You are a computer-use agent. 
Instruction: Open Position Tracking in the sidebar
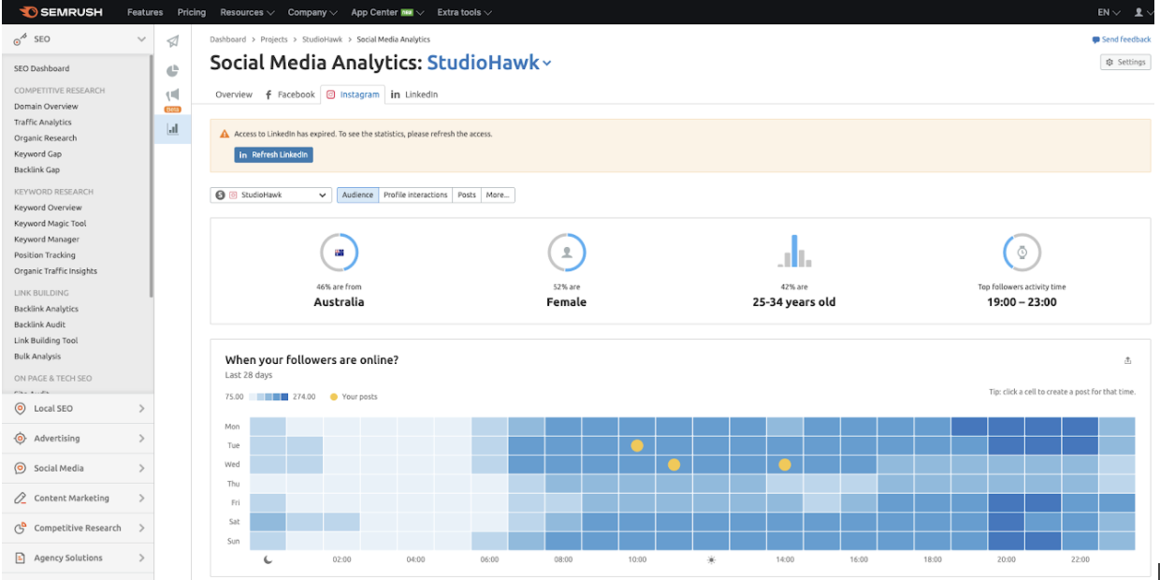45,255
